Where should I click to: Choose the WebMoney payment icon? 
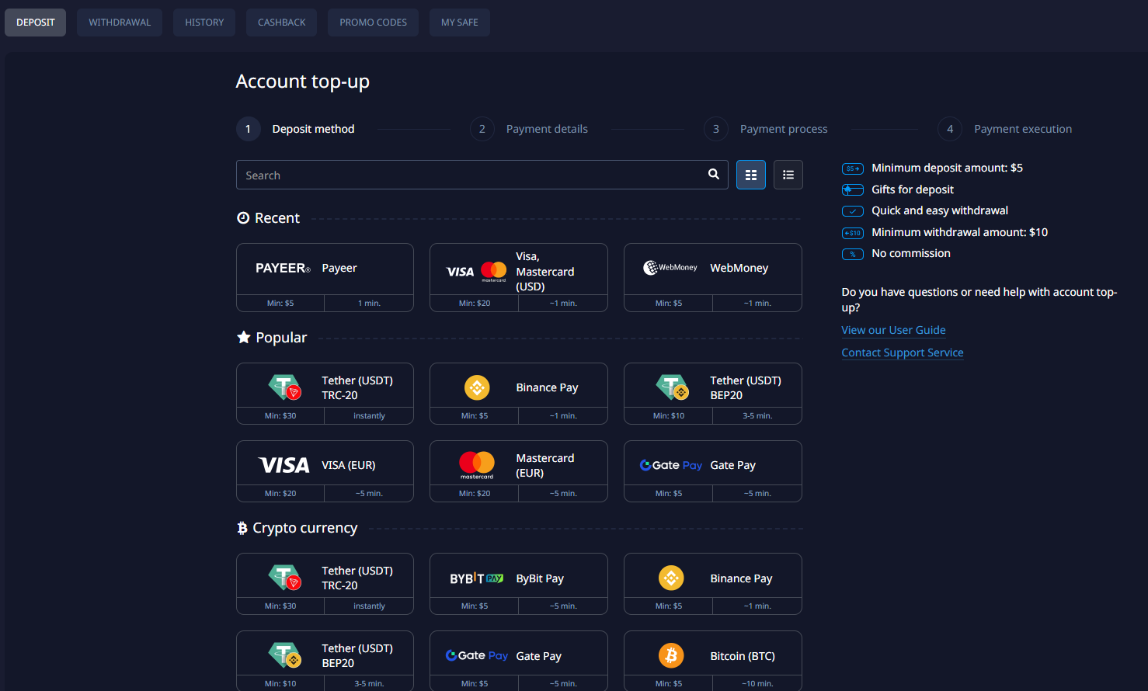click(670, 268)
